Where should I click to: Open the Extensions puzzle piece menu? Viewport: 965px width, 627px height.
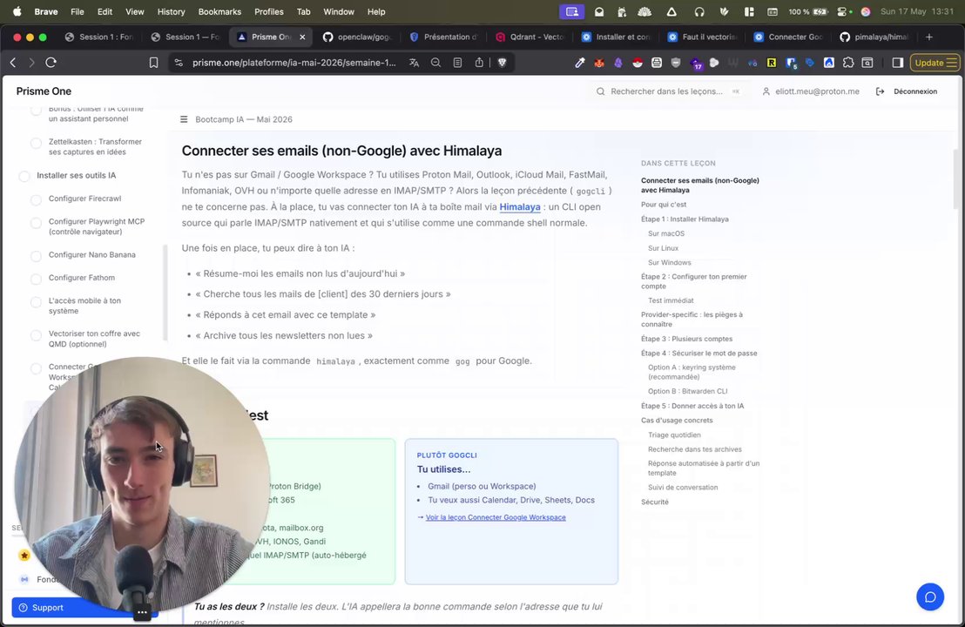point(848,63)
